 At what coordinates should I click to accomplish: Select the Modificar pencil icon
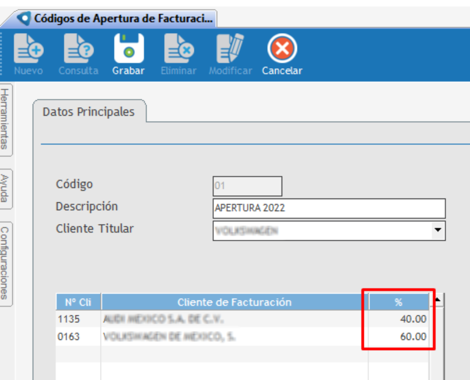tap(230, 48)
